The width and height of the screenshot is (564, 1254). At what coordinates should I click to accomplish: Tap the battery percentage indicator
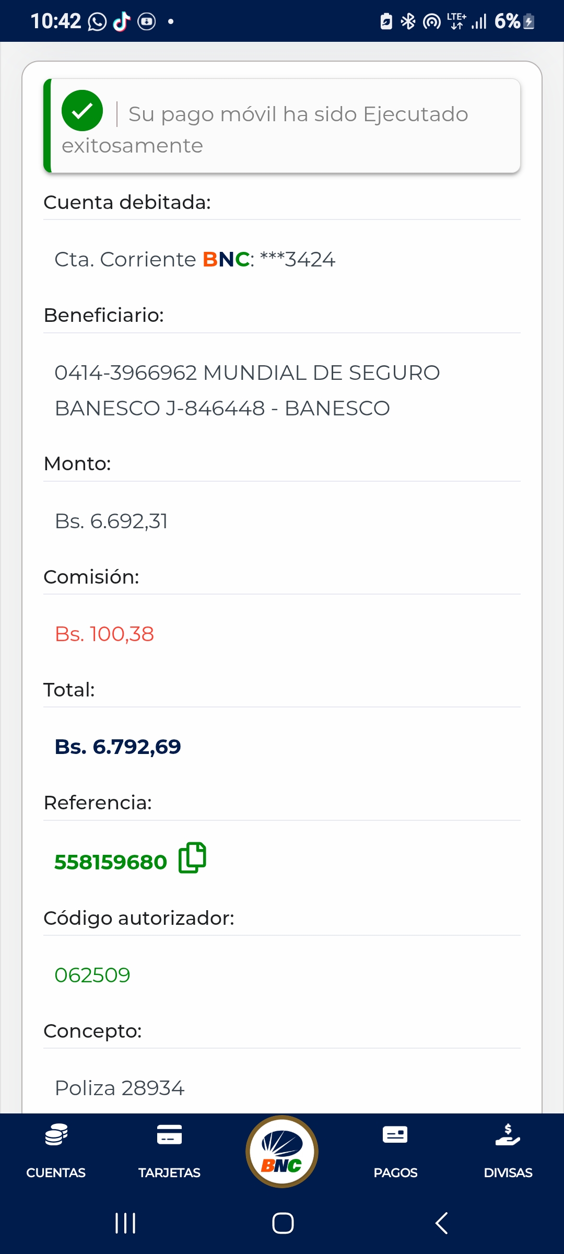click(507, 21)
